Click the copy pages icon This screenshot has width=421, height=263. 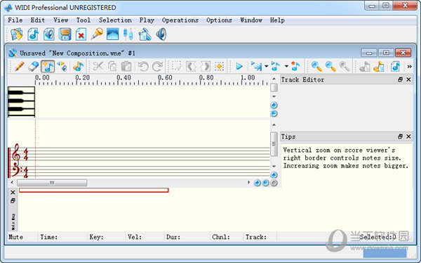point(112,66)
